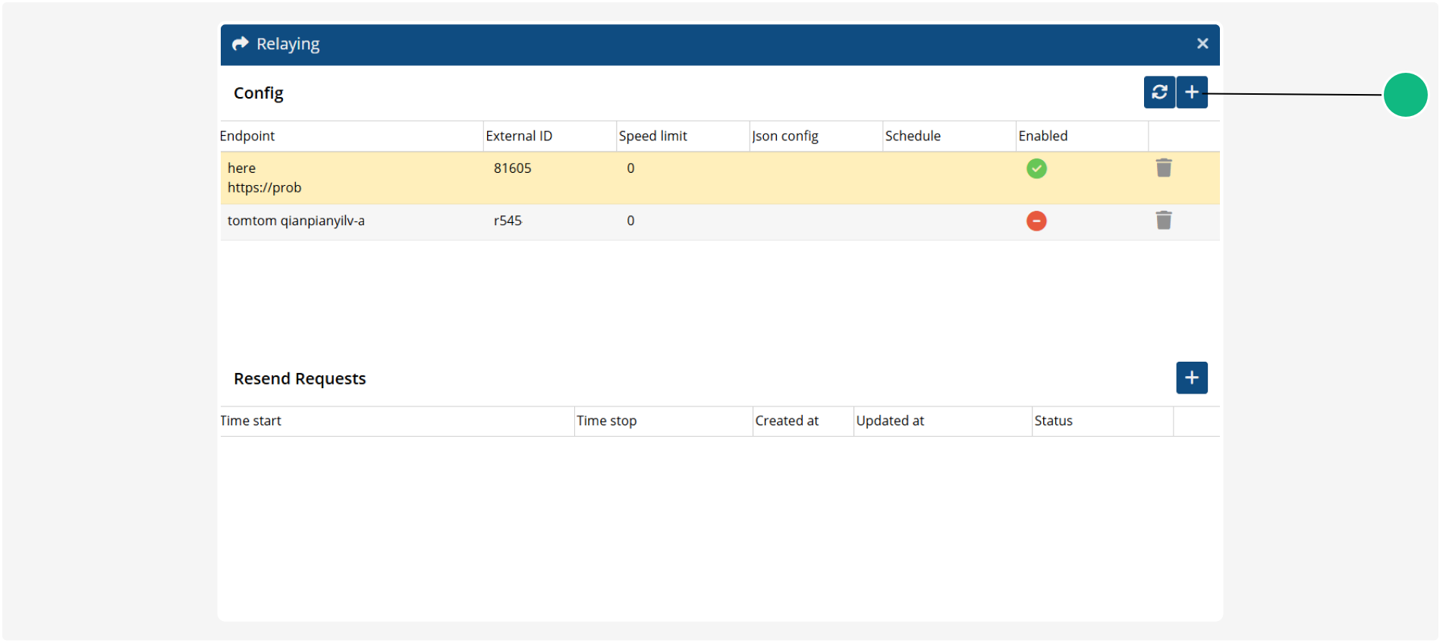The image size is (1446, 643).
Task: Click the Relaying dialog title
Action: [288, 44]
